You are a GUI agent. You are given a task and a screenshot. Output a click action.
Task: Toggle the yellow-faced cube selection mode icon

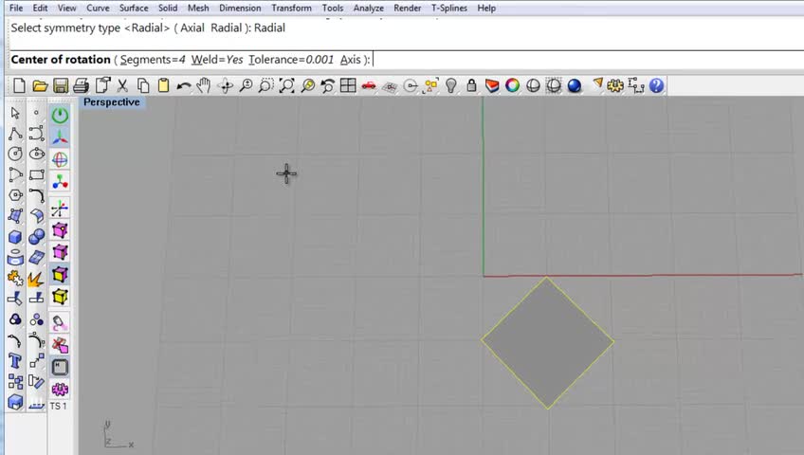pyautogui.click(x=60, y=275)
